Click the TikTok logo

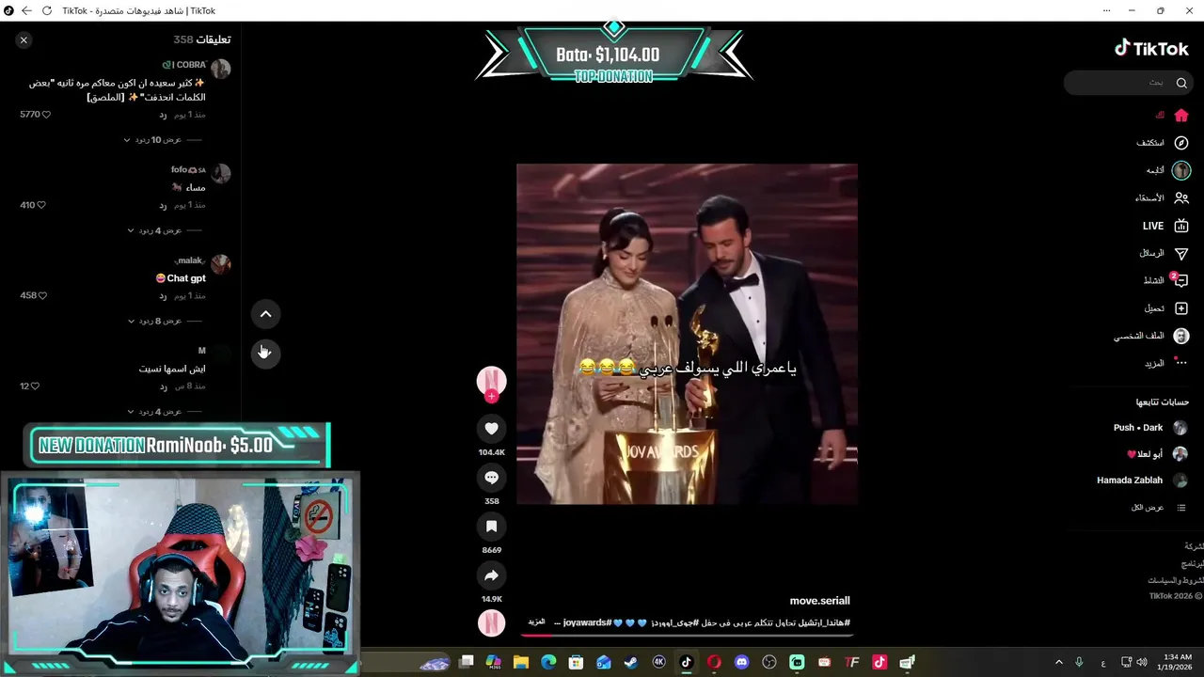(x=1151, y=49)
